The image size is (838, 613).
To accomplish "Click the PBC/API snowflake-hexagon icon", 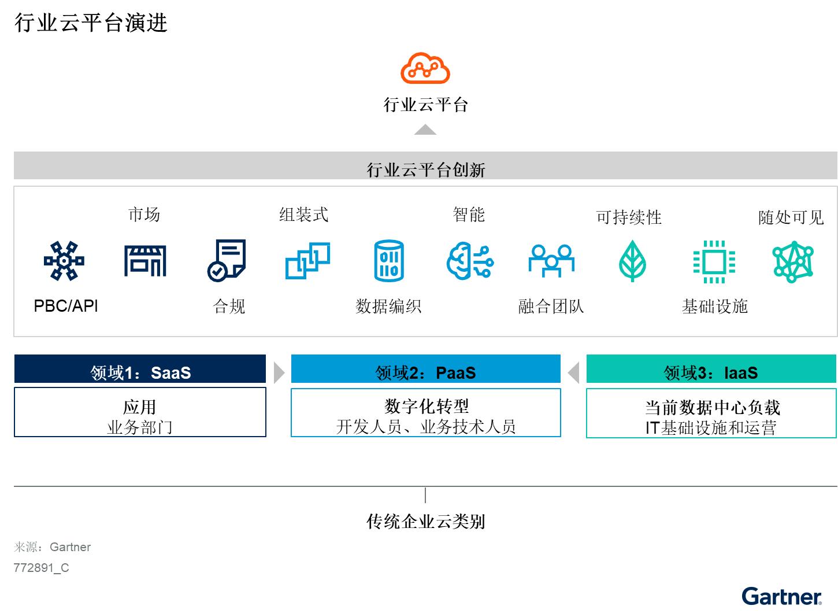I will [x=64, y=261].
